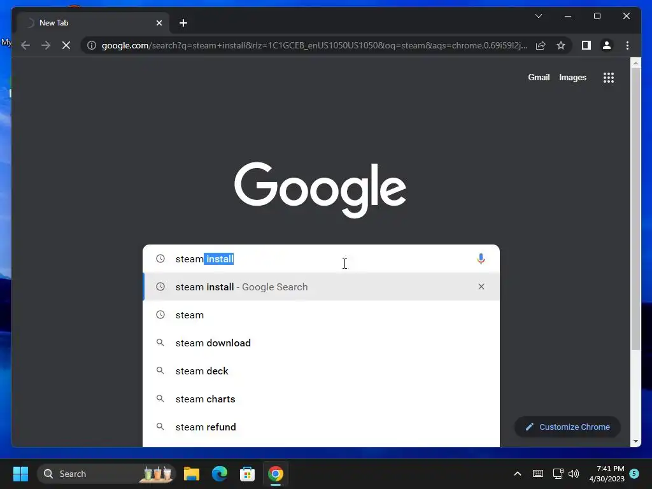Click the clock icon beside 'steam install' in the search box
This screenshot has width=652, height=489.
tap(160, 259)
